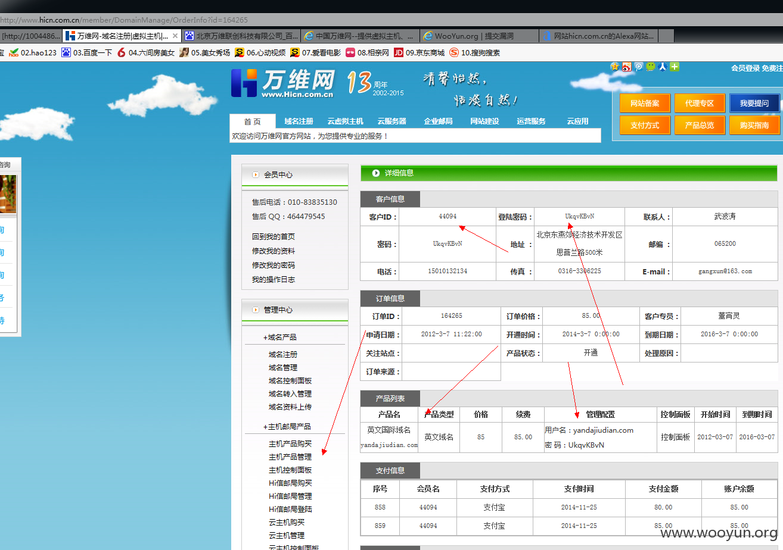Open 域名控制面板 in sidebar
The width and height of the screenshot is (783, 550).
(x=290, y=381)
